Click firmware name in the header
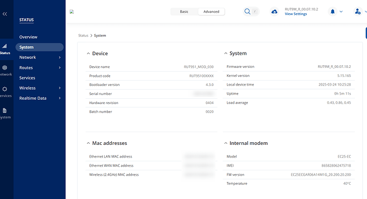This screenshot has width=367, height=199. pyautogui.click(x=301, y=10)
